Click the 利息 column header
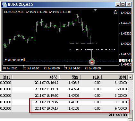 click(91, 77)
